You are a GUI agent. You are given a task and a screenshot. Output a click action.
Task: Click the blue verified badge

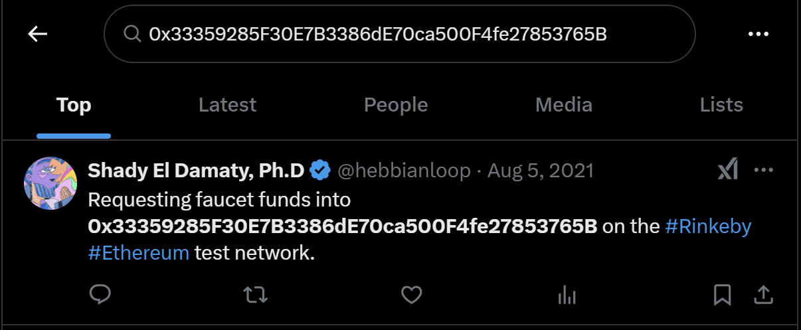pyautogui.click(x=321, y=171)
